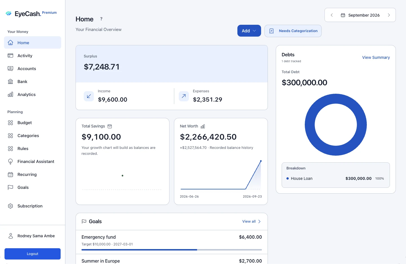Click the Total Savings $9,100.00 amount
This screenshot has height=264, width=406.
[101, 137]
